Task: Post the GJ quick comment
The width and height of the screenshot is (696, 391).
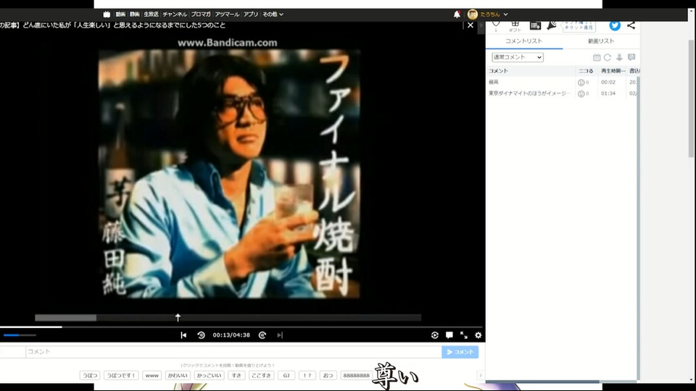Action: [x=286, y=376]
